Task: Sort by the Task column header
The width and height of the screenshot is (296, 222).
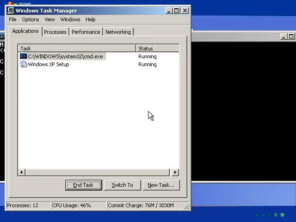Action: coord(77,49)
